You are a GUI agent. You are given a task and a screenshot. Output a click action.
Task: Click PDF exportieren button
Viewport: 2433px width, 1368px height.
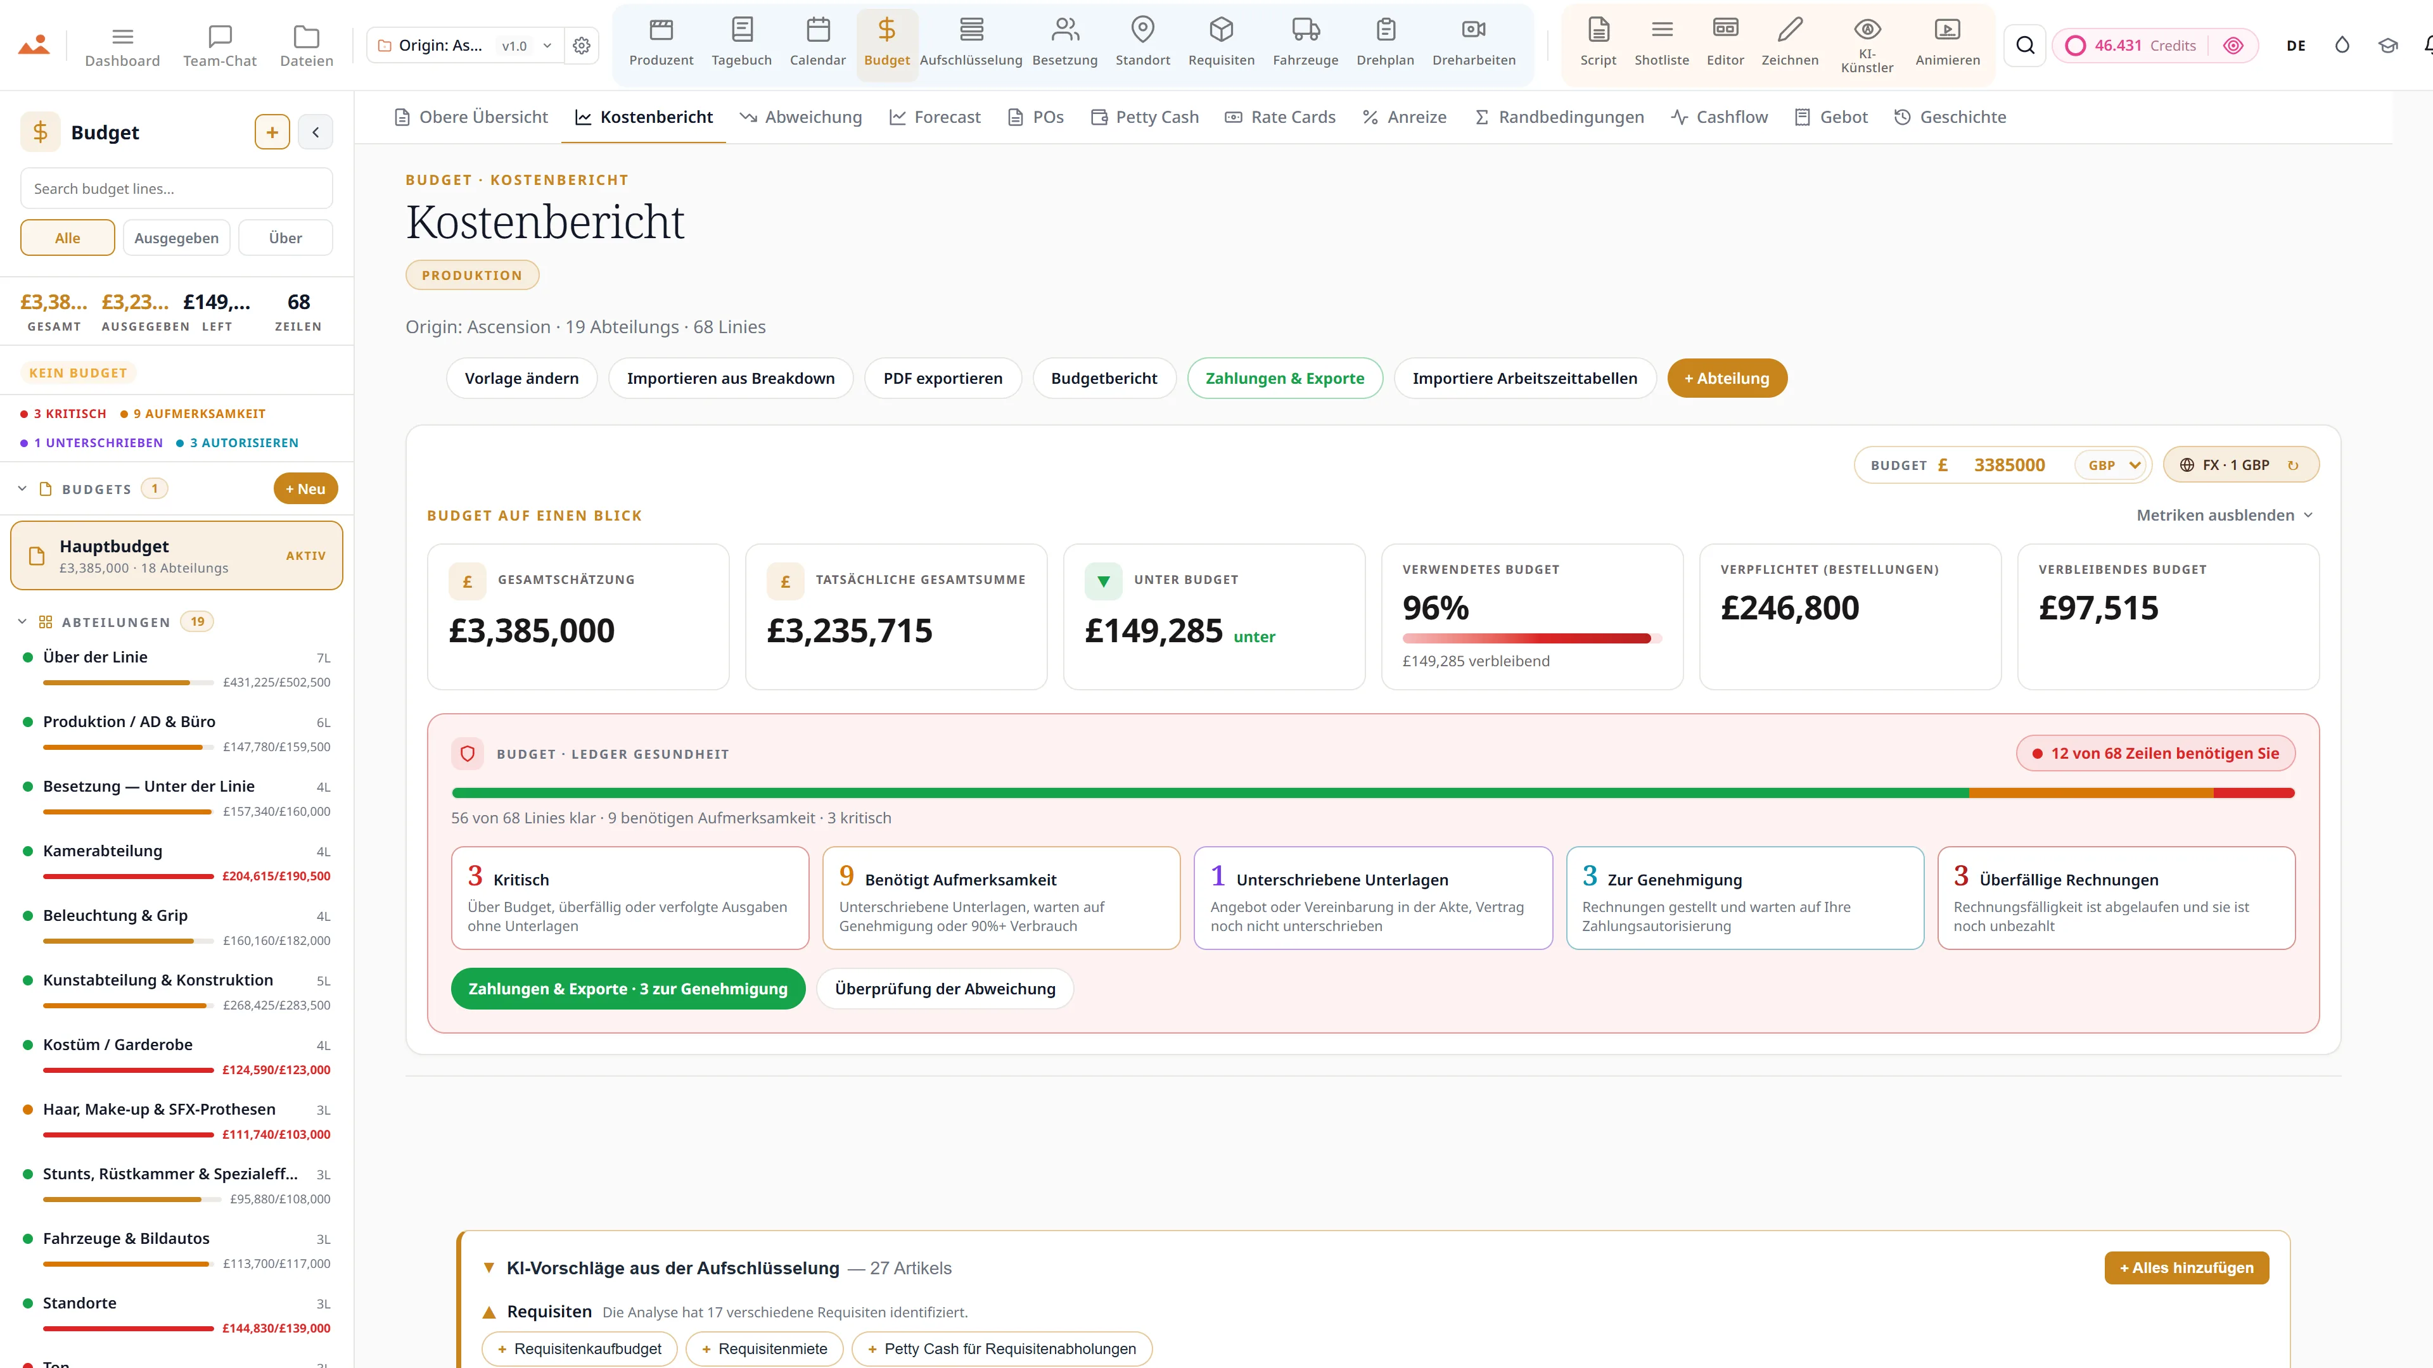click(943, 379)
